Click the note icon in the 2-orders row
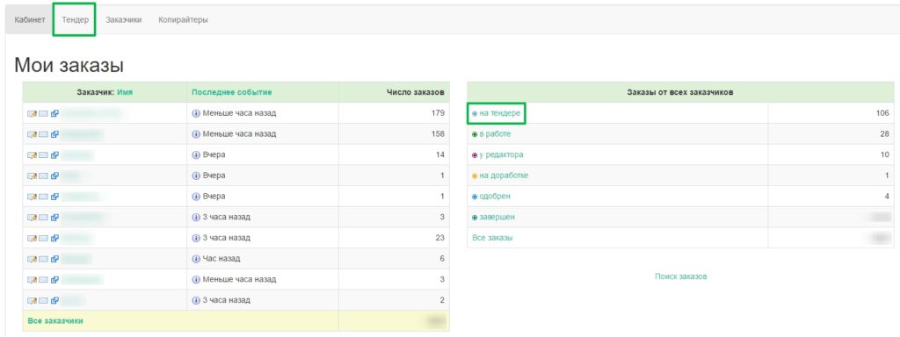900x337 pixels. 33,300
